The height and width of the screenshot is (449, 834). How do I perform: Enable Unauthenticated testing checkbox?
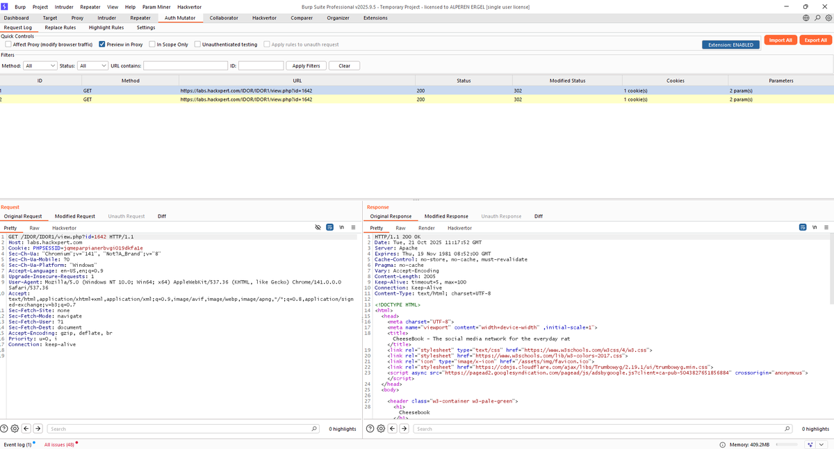197,44
